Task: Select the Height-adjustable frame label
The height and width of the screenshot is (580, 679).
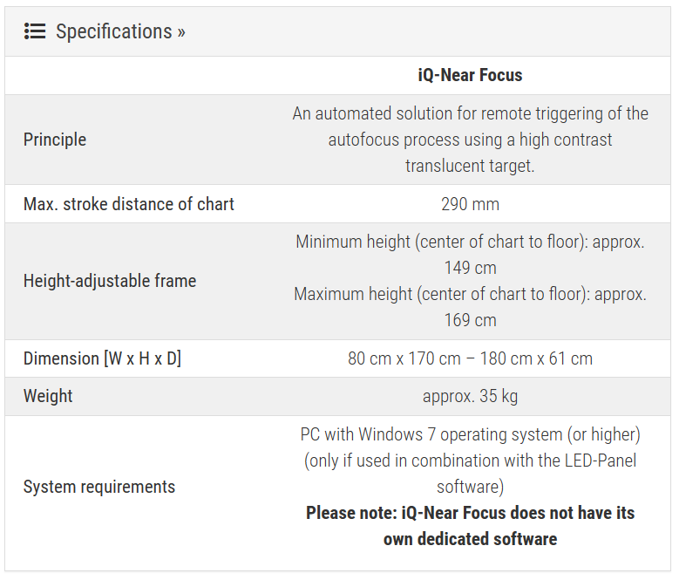Action: pyautogui.click(x=110, y=281)
